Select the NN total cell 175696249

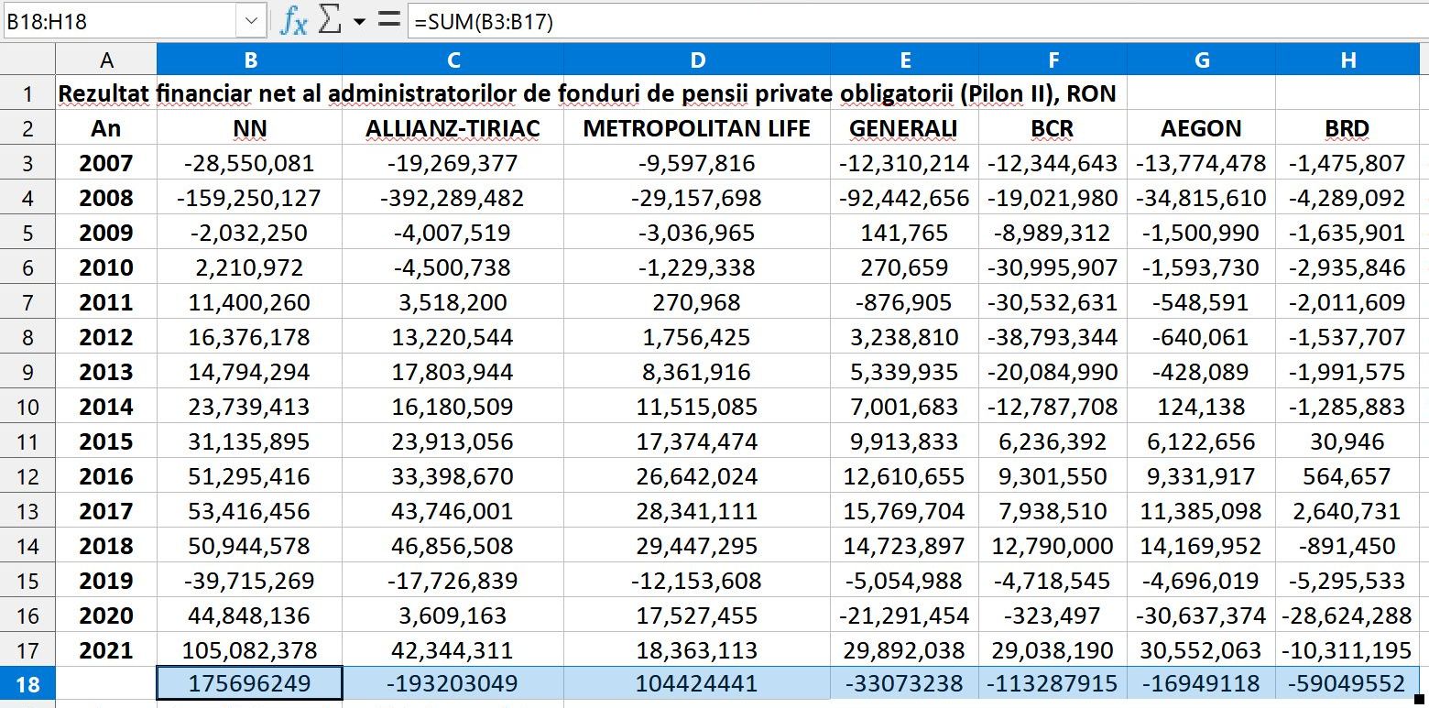coord(250,684)
